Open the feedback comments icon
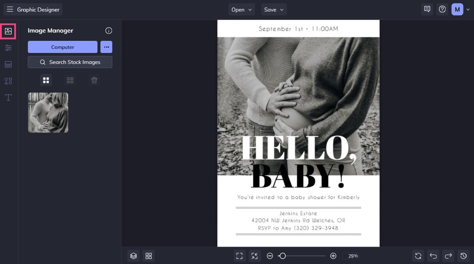 (x=427, y=10)
